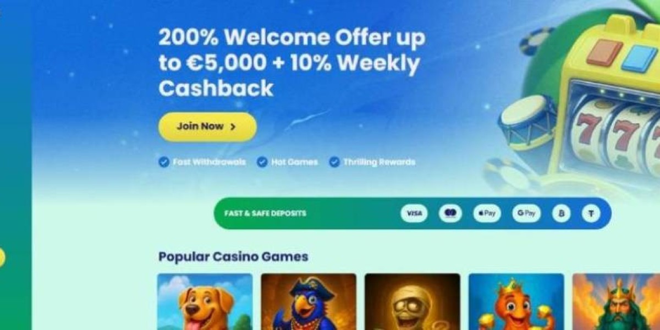This screenshot has width=660, height=330.
Task: Choose the Apple Pay icon
Action: click(487, 213)
